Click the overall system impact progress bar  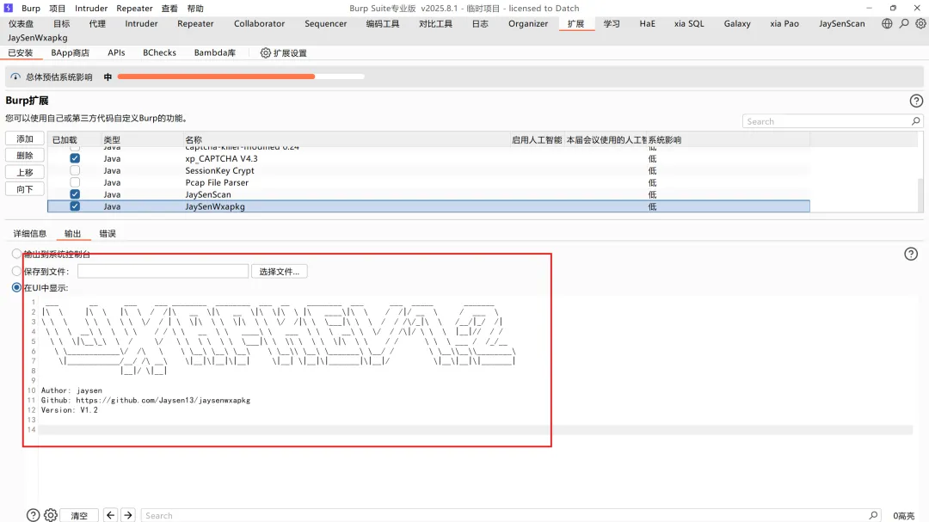coord(241,77)
